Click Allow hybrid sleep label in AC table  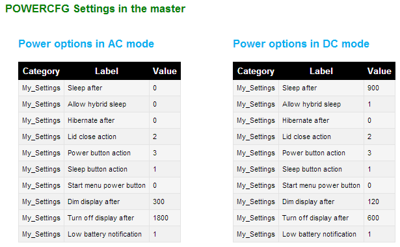pos(97,104)
